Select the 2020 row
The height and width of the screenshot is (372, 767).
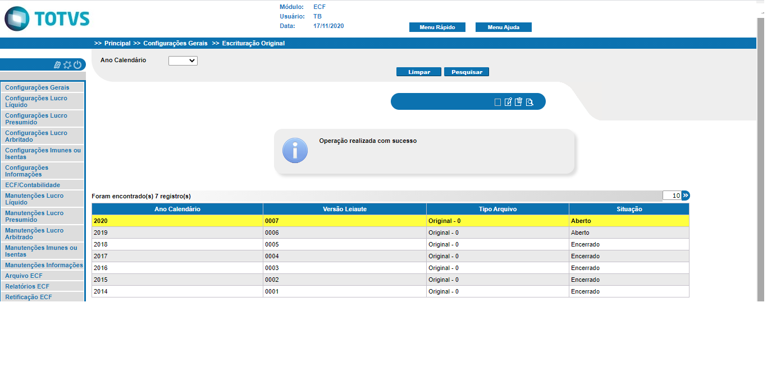pyautogui.click(x=390, y=221)
